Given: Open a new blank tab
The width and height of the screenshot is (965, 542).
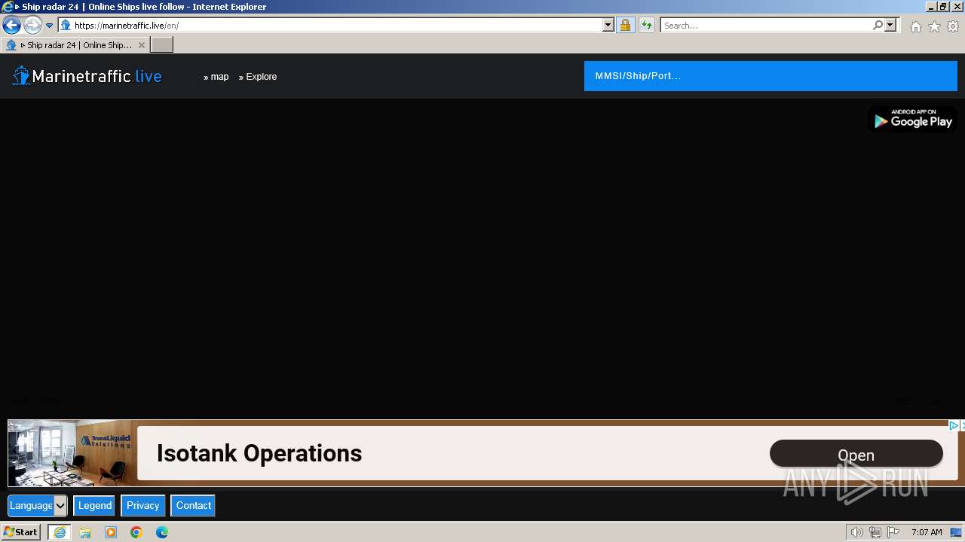Looking at the screenshot, I should point(162,45).
